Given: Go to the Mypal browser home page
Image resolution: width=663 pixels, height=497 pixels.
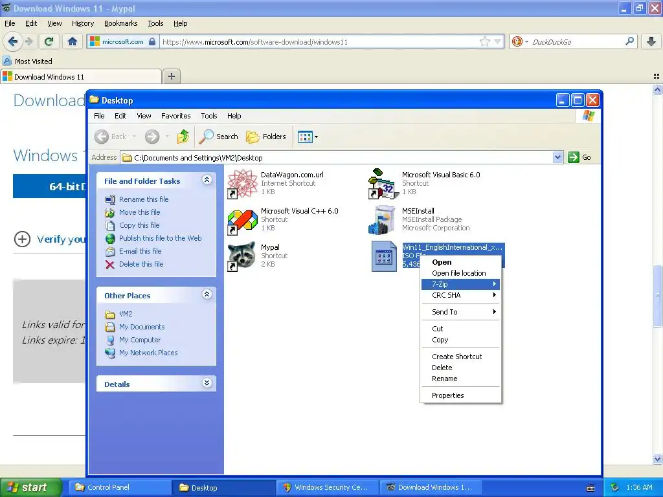Looking at the screenshot, I should [x=73, y=41].
